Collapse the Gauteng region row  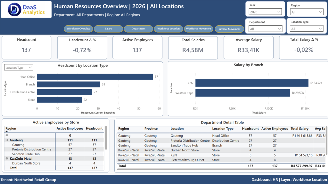pyautogui.click(x=7, y=140)
